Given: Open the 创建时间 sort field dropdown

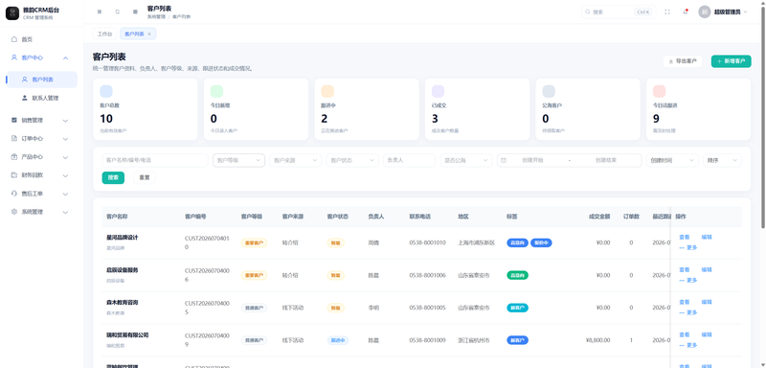Looking at the screenshot, I should coord(672,160).
